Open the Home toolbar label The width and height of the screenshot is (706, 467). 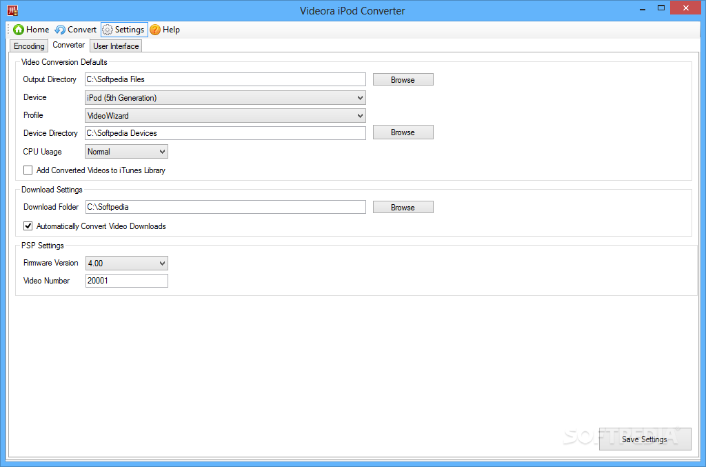(x=37, y=29)
